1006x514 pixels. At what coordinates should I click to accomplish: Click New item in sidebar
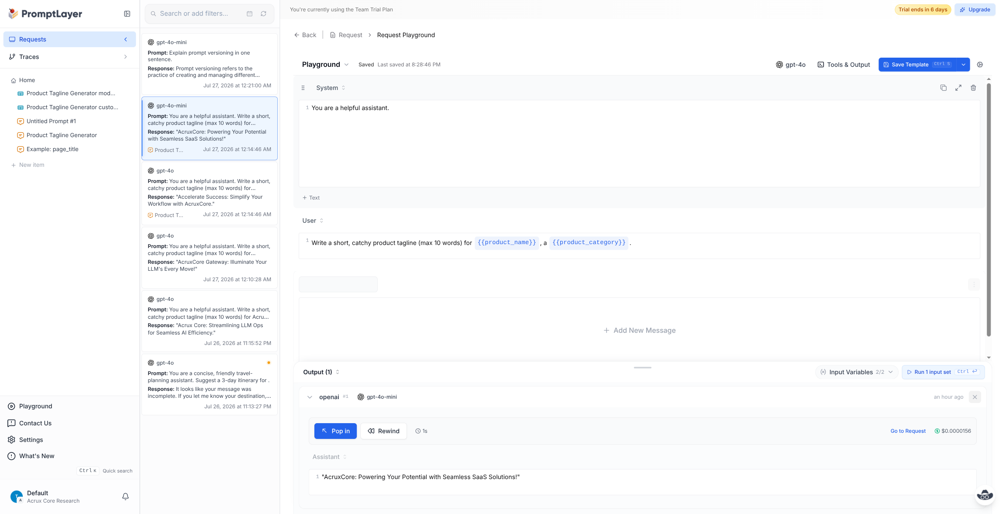[28, 165]
